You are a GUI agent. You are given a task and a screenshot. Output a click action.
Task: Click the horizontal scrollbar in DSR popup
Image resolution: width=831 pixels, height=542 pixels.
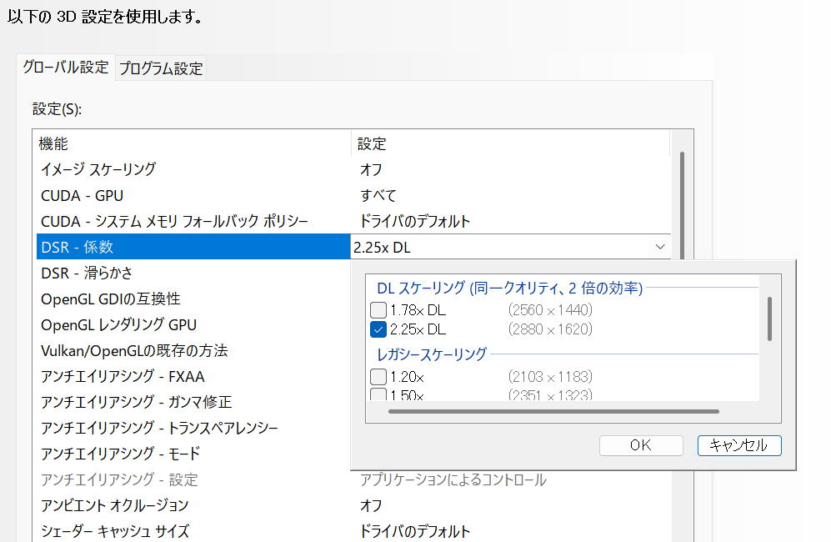point(553,411)
